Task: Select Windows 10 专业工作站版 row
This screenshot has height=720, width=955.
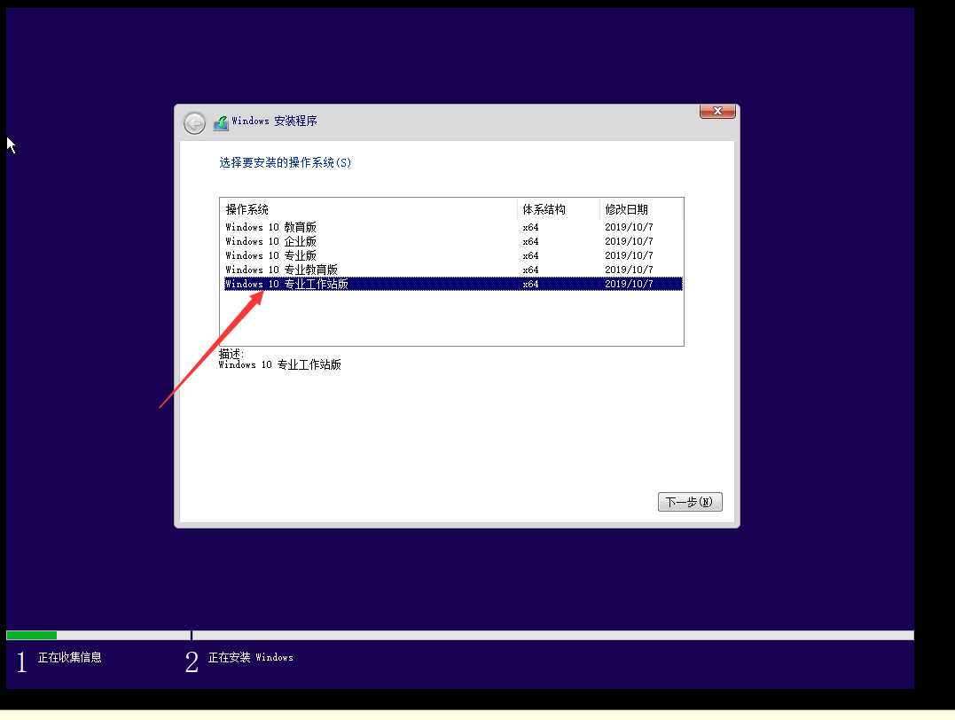Action: pyautogui.click(x=453, y=284)
